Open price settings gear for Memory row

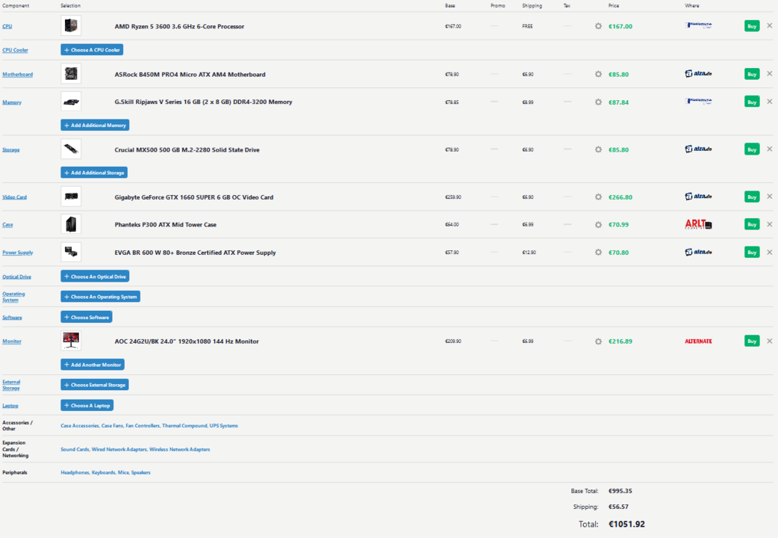pos(598,102)
